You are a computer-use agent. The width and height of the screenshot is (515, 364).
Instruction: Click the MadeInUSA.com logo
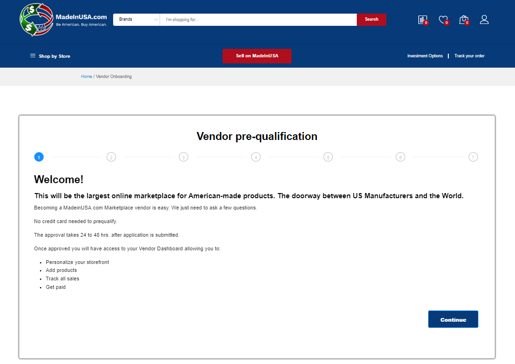(x=63, y=20)
